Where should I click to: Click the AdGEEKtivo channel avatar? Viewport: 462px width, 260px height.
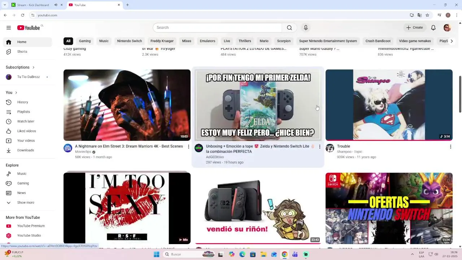(199, 148)
